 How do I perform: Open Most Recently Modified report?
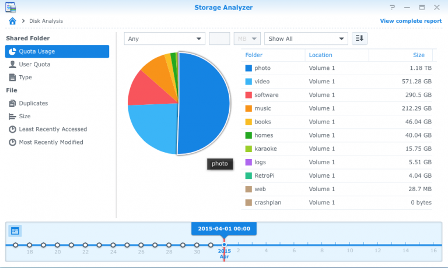[51, 142]
